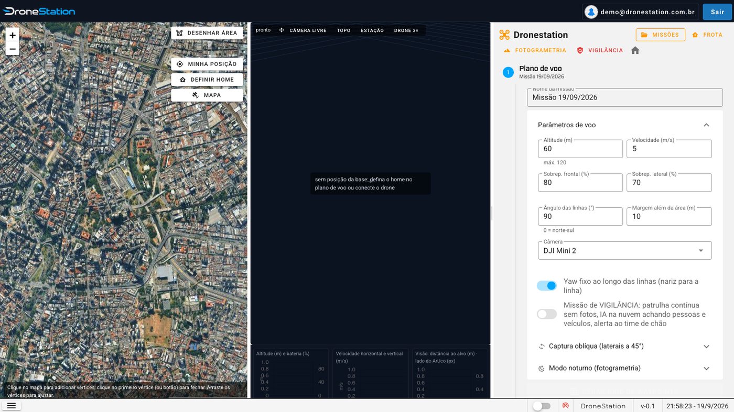Expand Modo noturno (fotogrametria)
This screenshot has width=734, height=412.
click(624, 369)
